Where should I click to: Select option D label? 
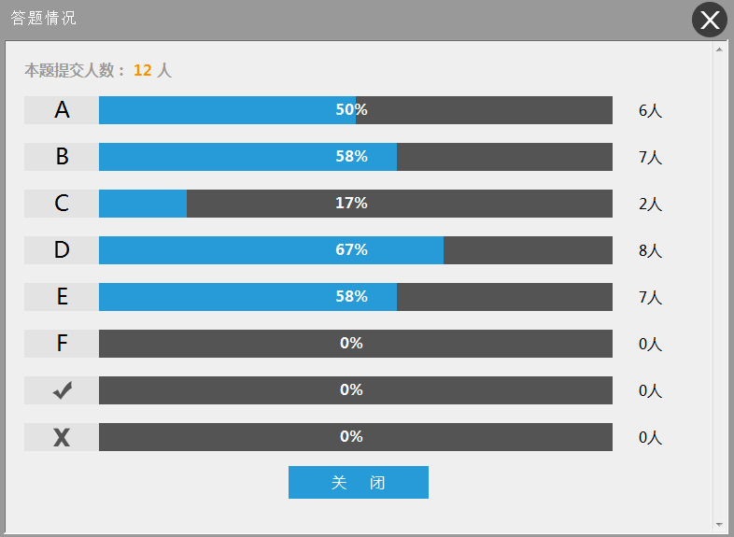tap(62, 250)
